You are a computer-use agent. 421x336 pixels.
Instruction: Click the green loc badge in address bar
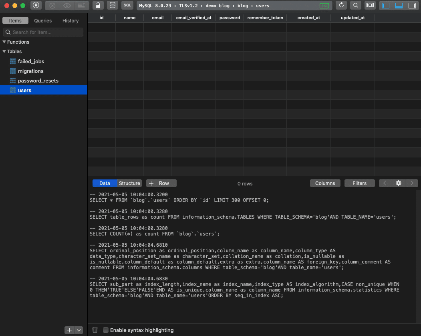click(x=324, y=6)
